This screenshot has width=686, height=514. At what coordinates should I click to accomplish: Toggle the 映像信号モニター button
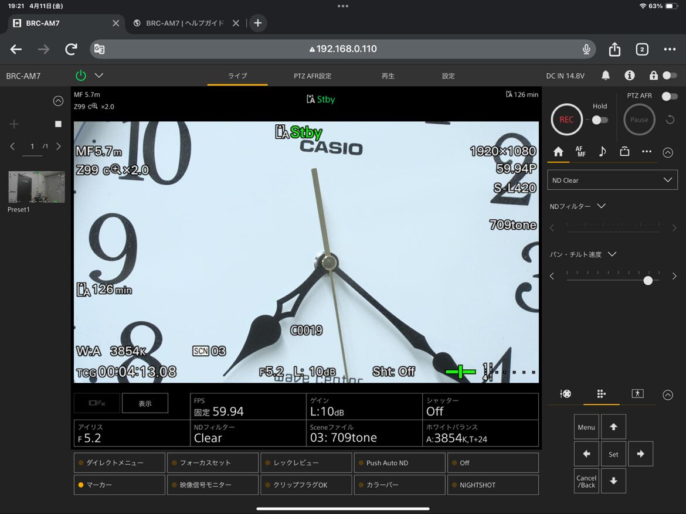[x=213, y=485]
